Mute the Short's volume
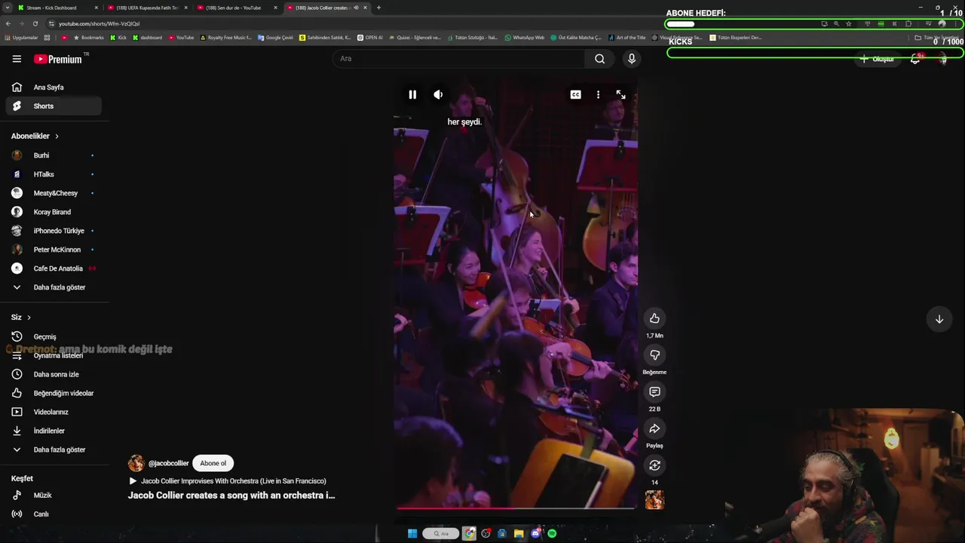This screenshot has width=965, height=543. pos(438,94)
